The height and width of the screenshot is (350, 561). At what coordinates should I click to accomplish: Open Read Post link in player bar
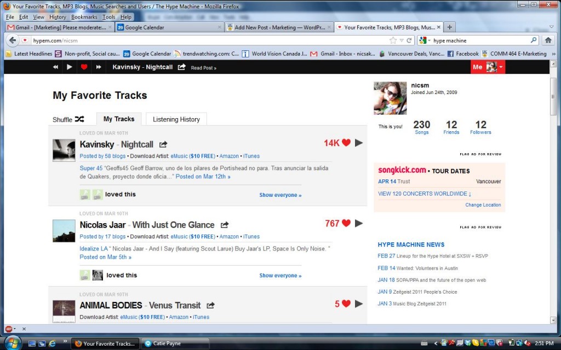pos(203,68)
